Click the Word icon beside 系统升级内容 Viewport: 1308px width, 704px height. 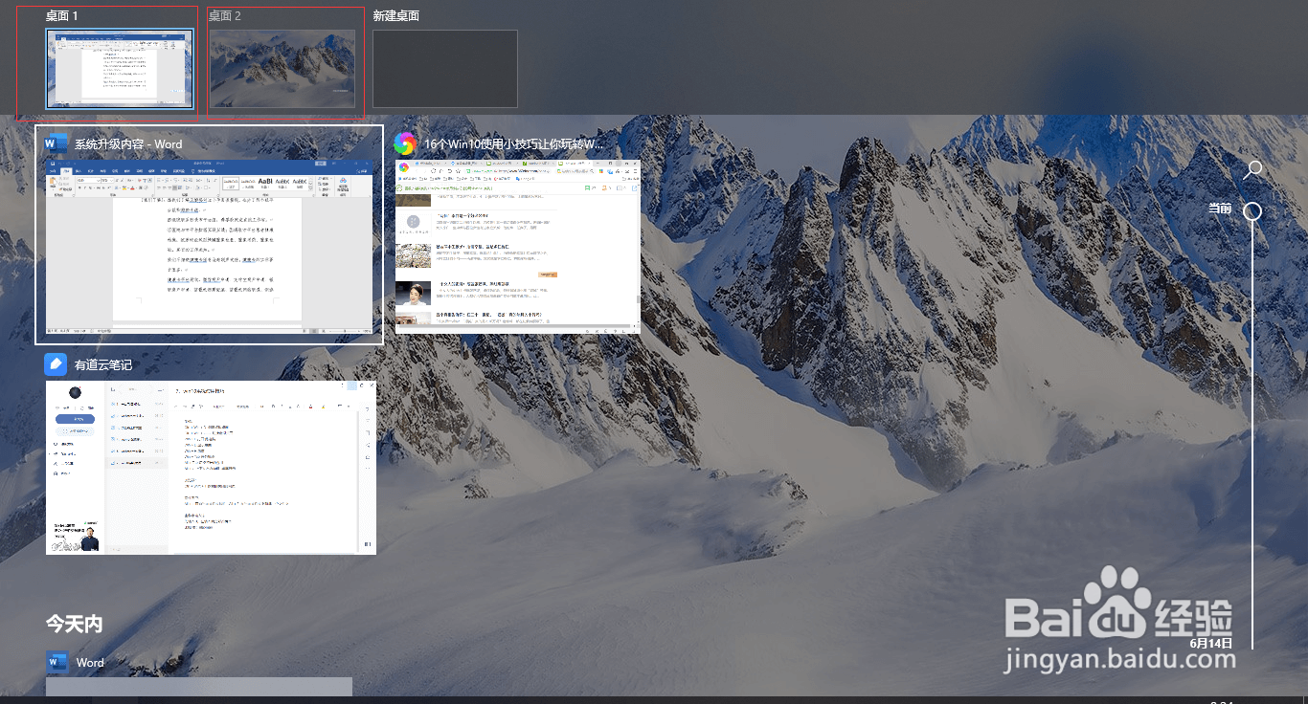(56, 144)
